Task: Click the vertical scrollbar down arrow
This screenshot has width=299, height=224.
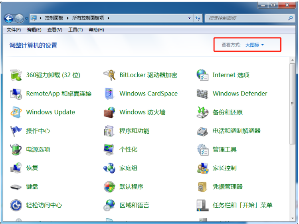Action: coord(293,219)
